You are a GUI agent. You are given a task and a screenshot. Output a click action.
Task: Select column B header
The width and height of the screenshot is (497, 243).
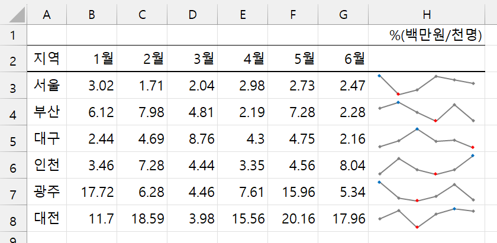(x=92, y=15)
